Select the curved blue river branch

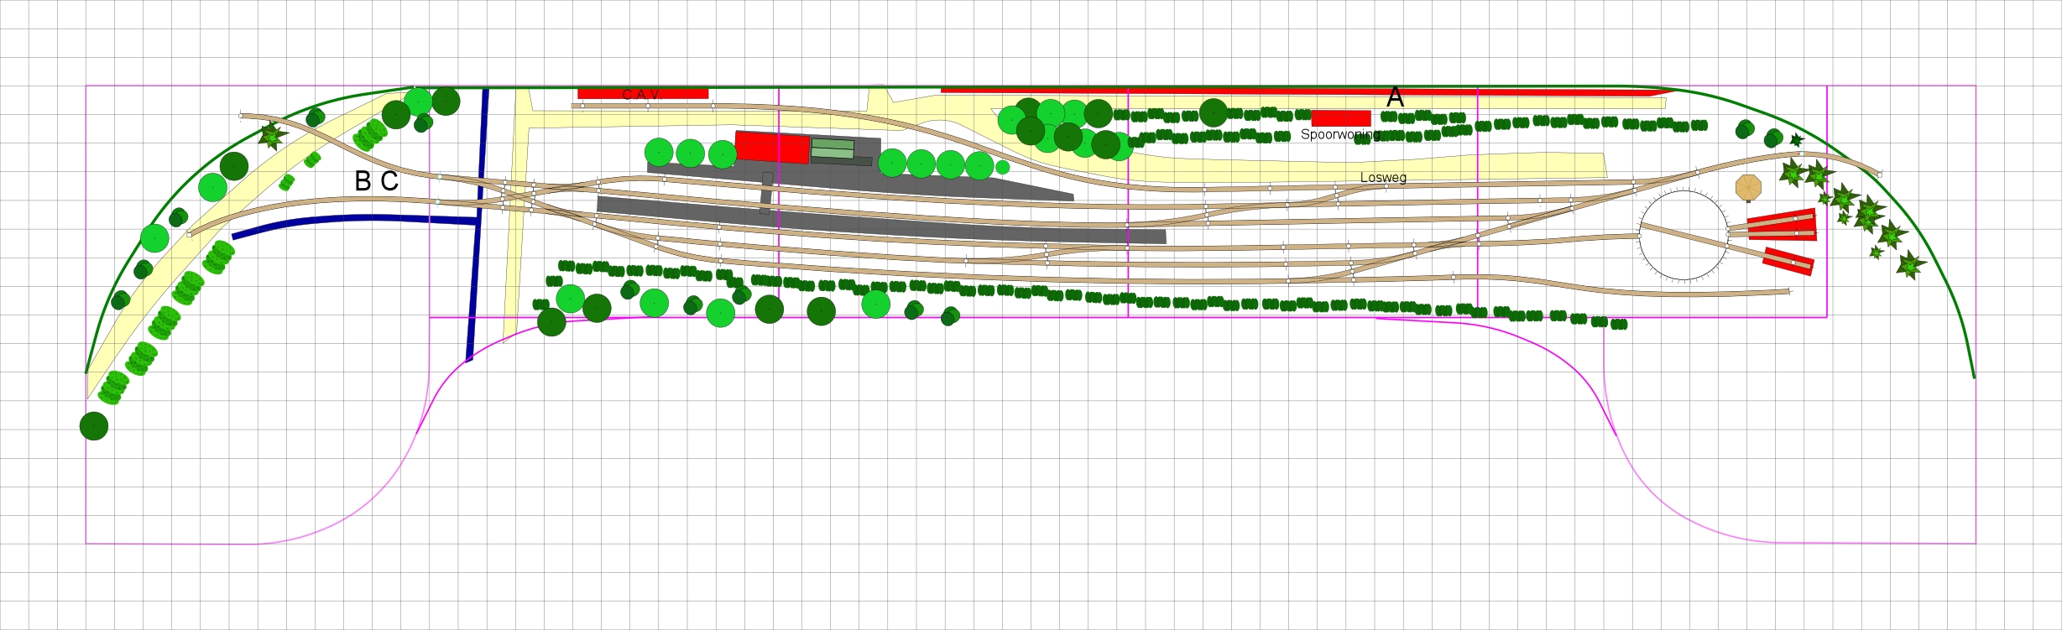click(x=356, y=221)
